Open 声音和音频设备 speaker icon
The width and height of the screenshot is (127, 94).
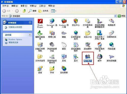coord(52,45)
